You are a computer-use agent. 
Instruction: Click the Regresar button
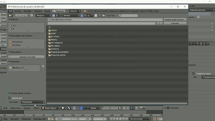tap(58, 11)
